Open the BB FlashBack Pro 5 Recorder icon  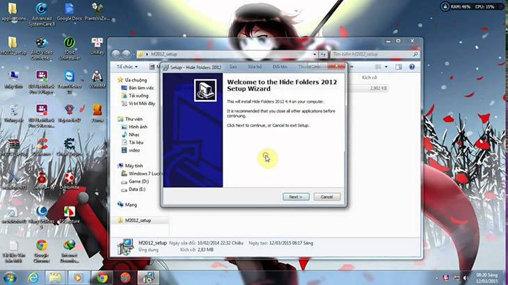42,116
